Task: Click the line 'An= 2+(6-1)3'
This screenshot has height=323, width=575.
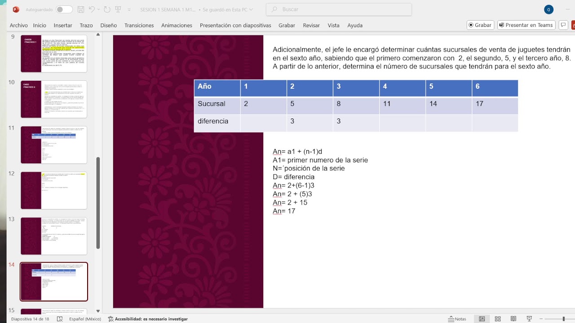Action: (x=294, y=186)
